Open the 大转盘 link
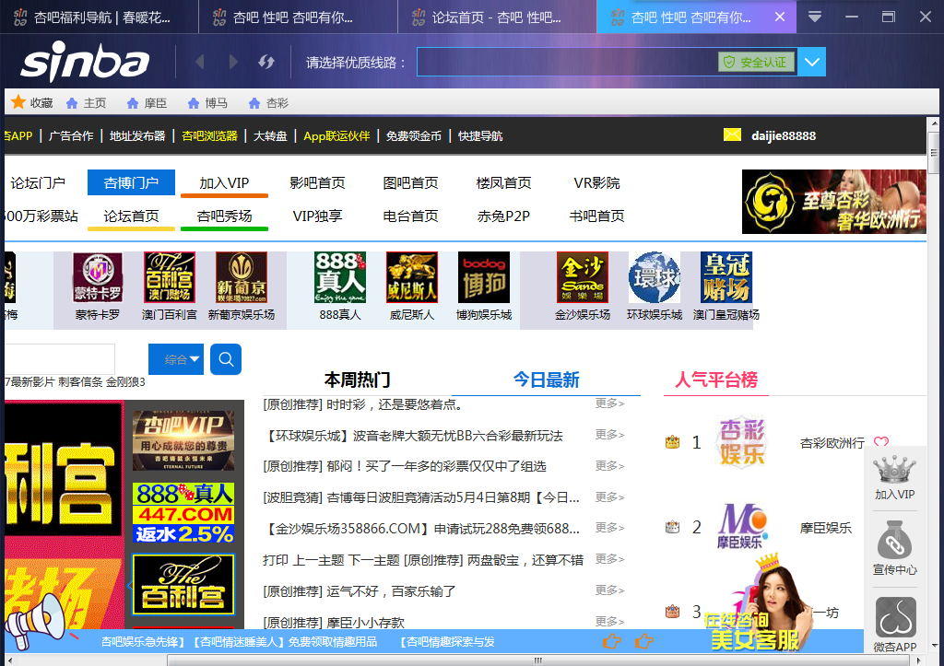The width and height of the screenshot is (944, 666). pos(270,136)
